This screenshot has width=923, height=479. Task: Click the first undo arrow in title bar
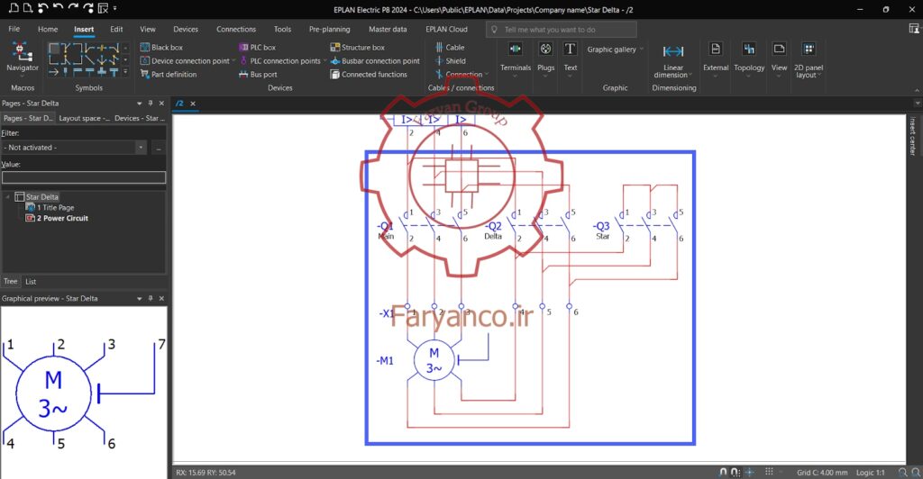42,8
